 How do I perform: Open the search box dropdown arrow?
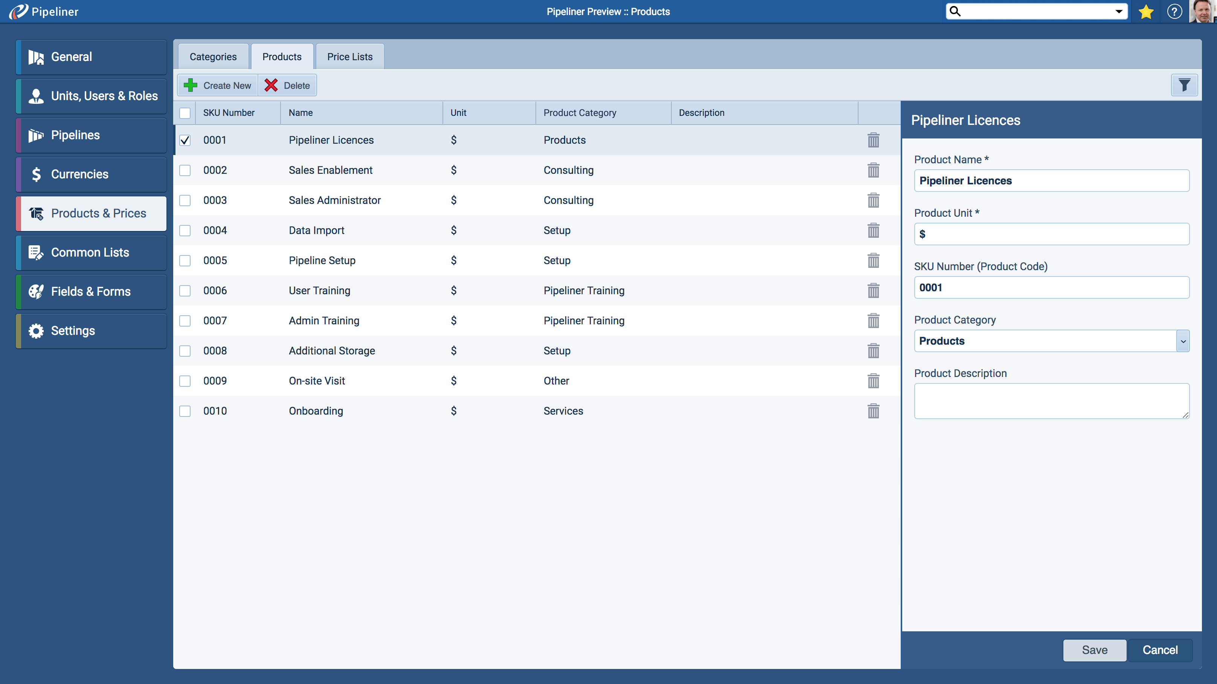tap(1118, 11)
